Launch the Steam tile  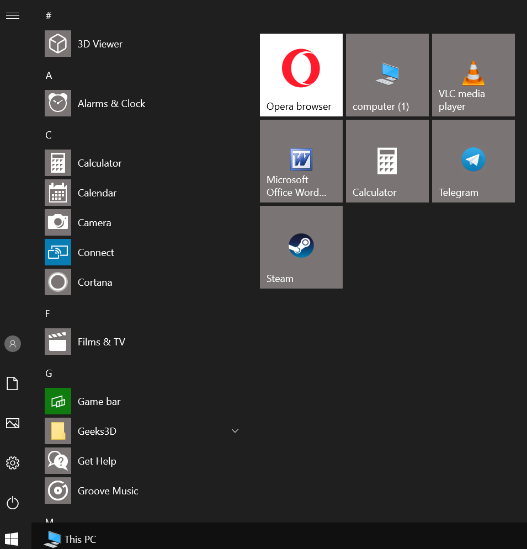tap(301, 247)
